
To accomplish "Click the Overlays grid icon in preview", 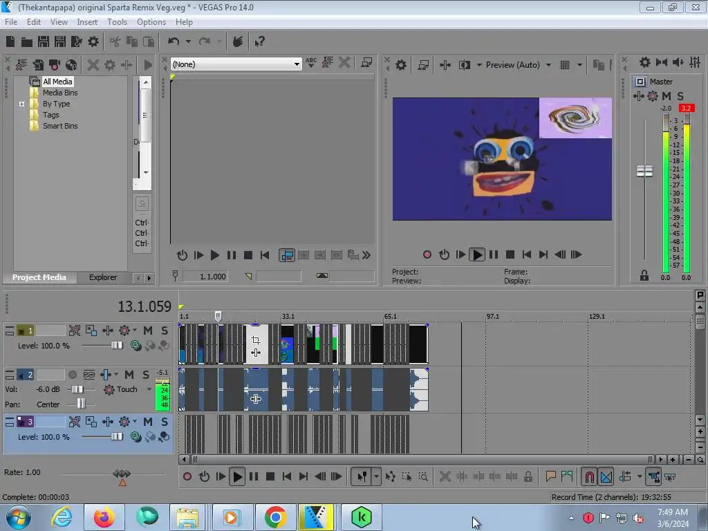I will [x=565, y=65].
